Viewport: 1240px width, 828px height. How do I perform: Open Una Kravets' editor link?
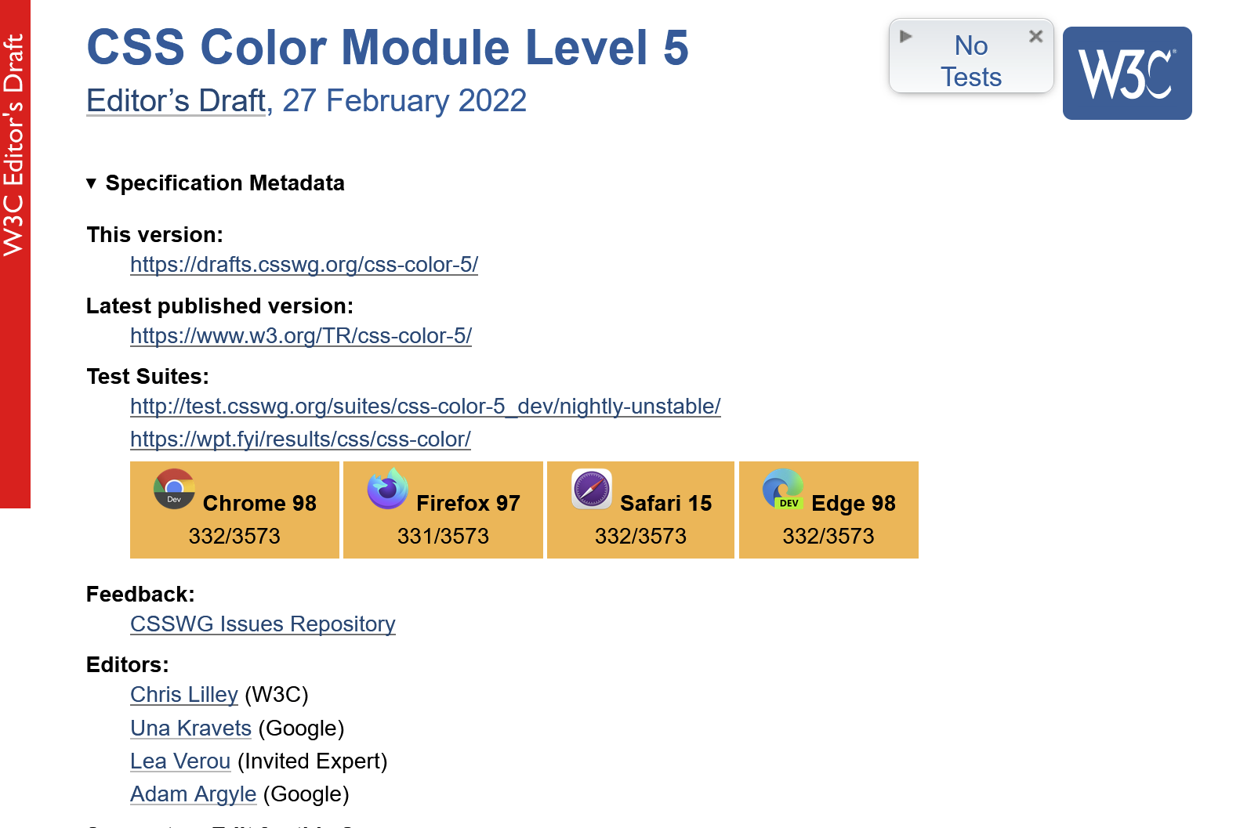click(x=190, y=729)
